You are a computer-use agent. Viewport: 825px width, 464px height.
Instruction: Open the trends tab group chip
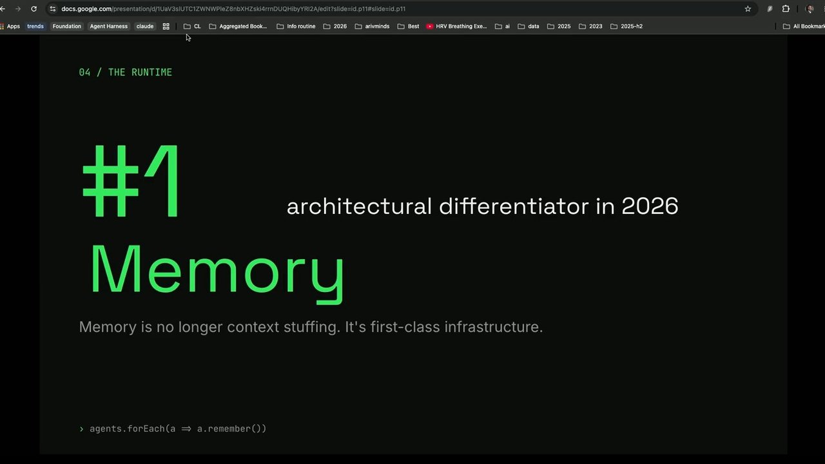click(35, 26)
